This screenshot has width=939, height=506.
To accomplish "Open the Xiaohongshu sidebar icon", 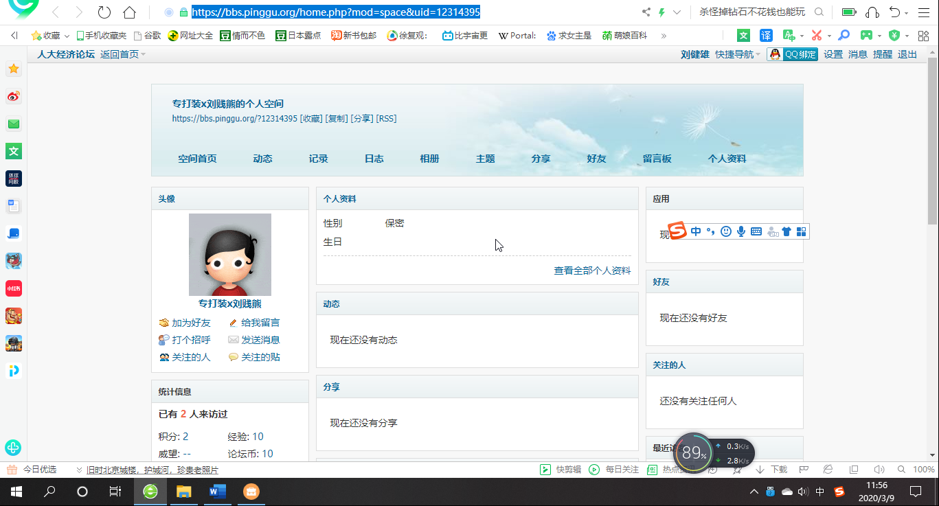I will (14, 288).
